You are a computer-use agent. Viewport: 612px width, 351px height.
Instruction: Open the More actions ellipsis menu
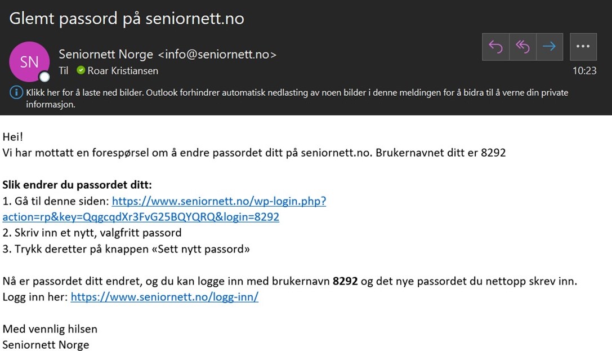583,47
